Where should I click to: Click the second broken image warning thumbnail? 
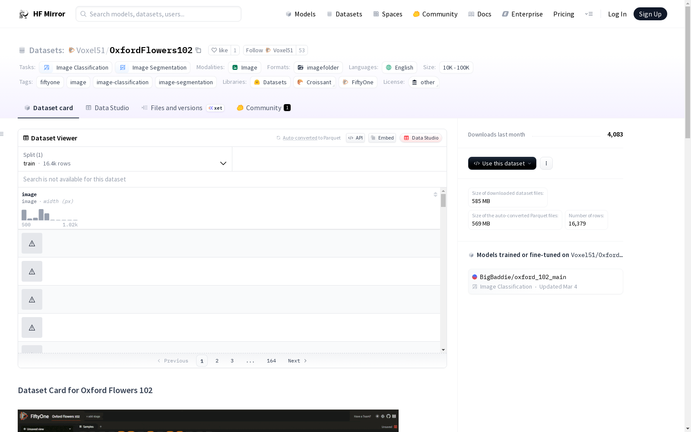point(32,271)
